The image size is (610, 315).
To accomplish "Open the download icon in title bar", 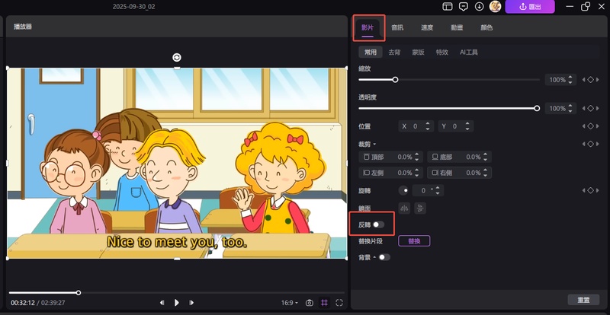I will pos(479,7).
